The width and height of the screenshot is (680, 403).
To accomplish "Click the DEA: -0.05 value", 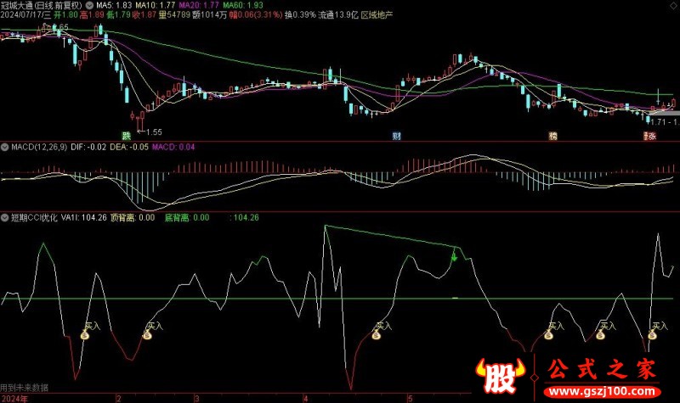I will click(129, 147).
